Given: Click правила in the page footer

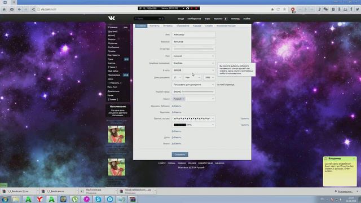Looking at the screenshot, I should point(182,163).
